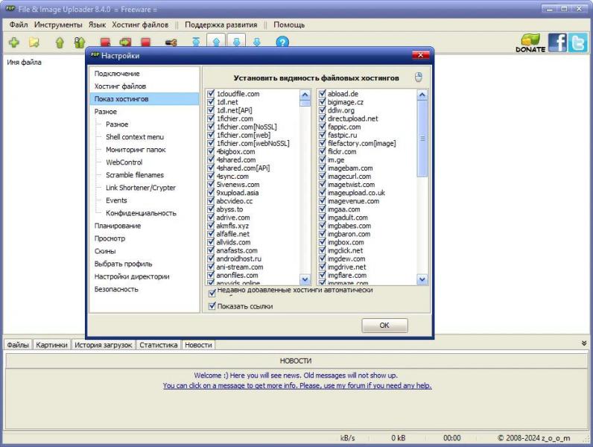Image resolution: width=593 pixels, height=447 pixels.
Task: Toggle the anonfiles.com checkbox
Action: 211,275
